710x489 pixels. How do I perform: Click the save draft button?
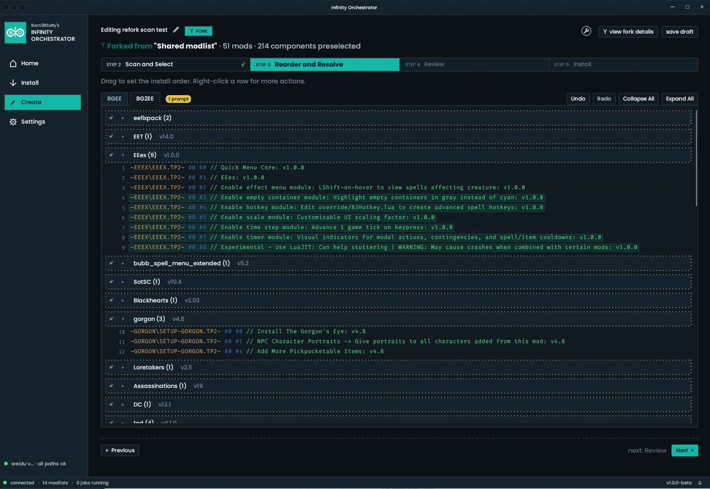point(679,32)
